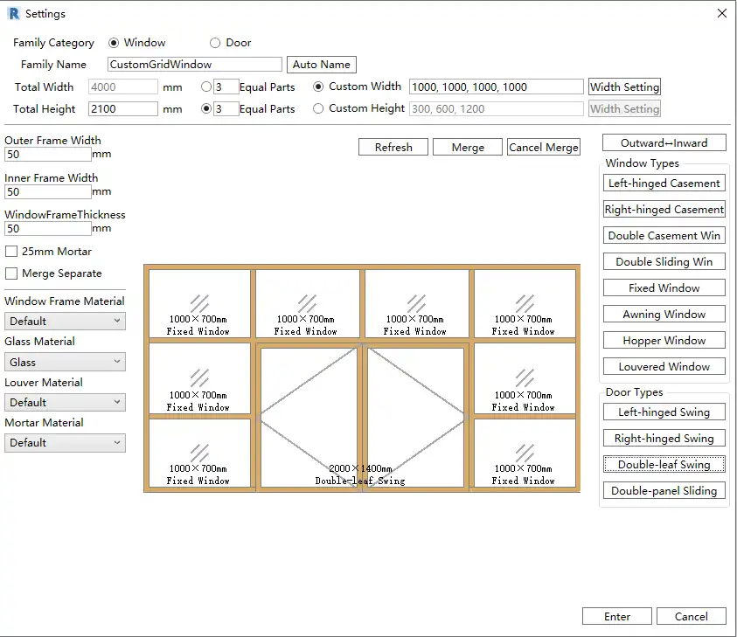
Task: Click the Left-hinged Casement window type
Action: tap(664, 183)
